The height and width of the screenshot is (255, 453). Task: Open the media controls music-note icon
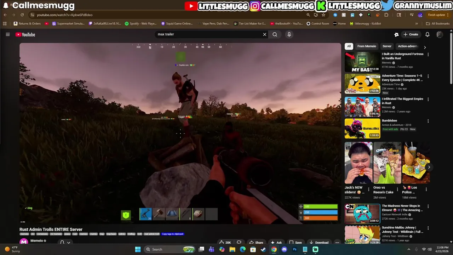(x=412, y=15)
